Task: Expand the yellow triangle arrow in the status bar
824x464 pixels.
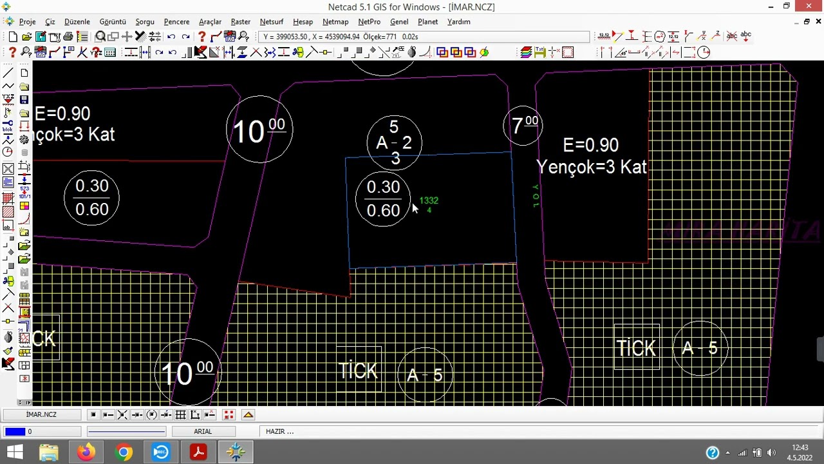Action: [248, 414]
